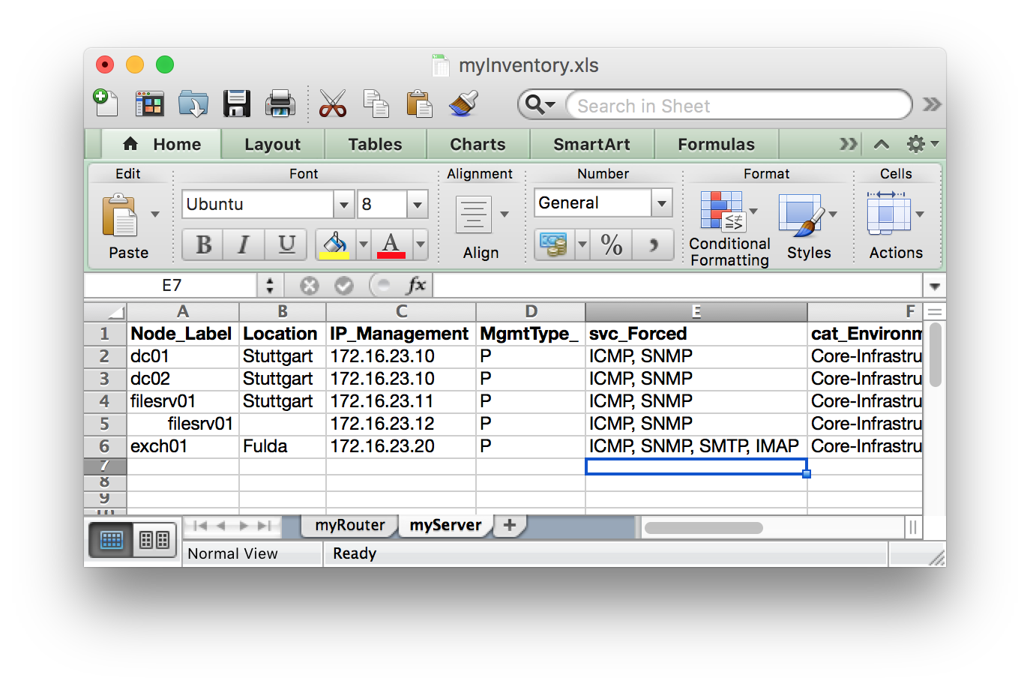Image resolution: width=1030 pixels, height=687 pixels.
Task: Open the Ubuntu font name dropdown
Action: (x=343, y=204)
